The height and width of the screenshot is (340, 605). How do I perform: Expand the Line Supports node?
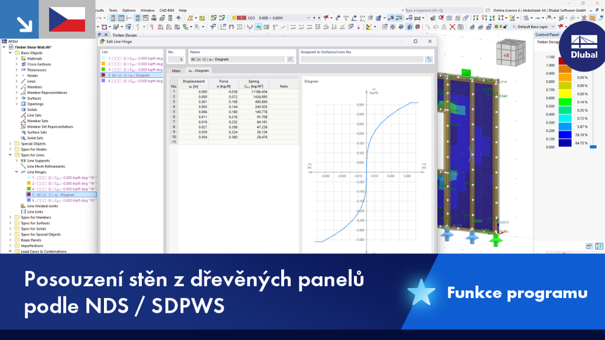tap(17, 161)
